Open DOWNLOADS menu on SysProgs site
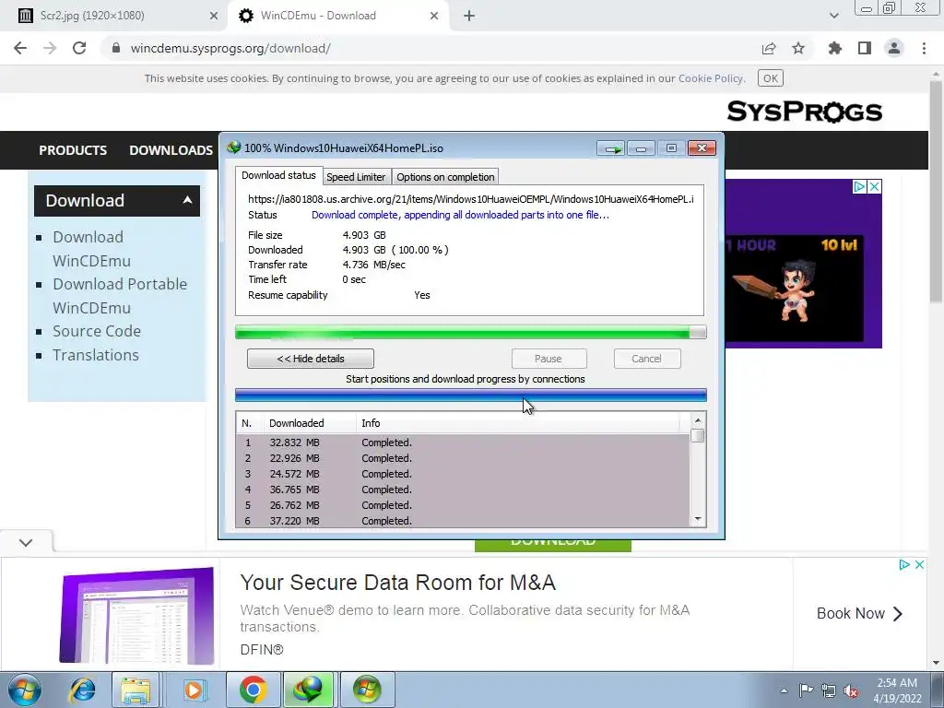944x708 pixels. pos(171,150)
